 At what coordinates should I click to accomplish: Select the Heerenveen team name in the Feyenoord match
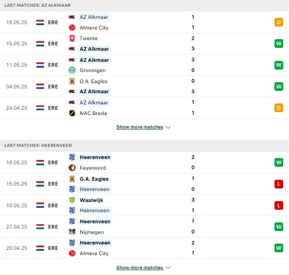coord(95,158)
